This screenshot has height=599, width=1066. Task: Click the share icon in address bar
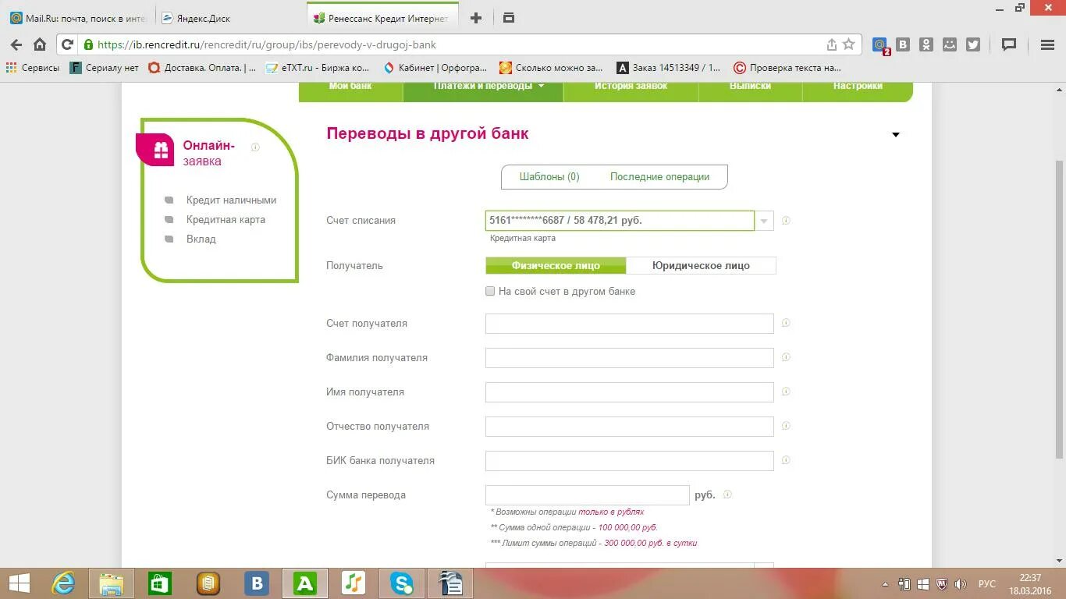click(x=831, y=44)
